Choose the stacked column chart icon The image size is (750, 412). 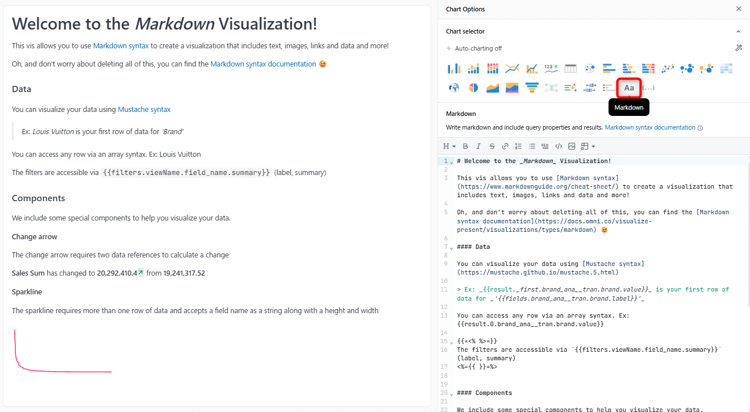coord(493,69)
